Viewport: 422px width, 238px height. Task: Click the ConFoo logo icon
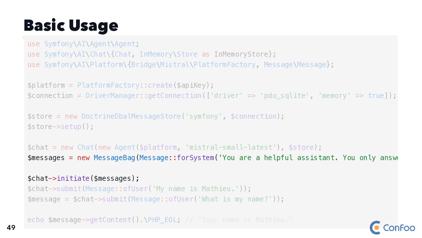(x=375, y=227)
